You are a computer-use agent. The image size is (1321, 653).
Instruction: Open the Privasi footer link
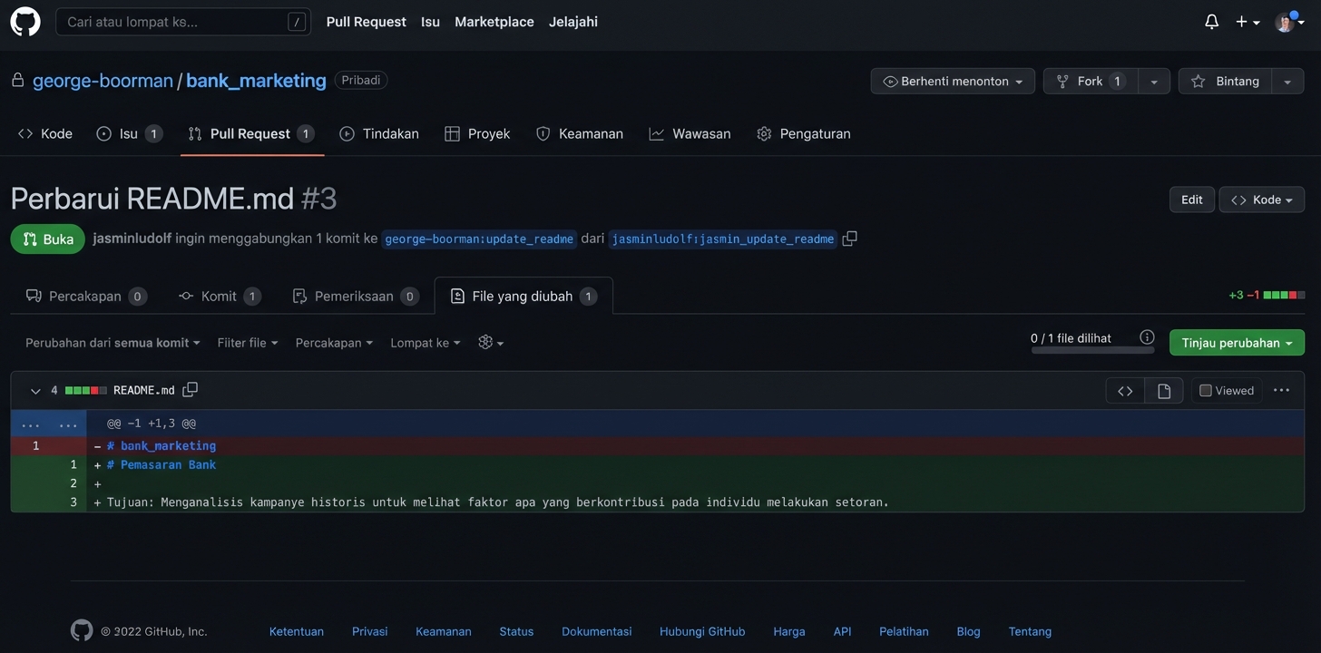(x=370, y=631)
